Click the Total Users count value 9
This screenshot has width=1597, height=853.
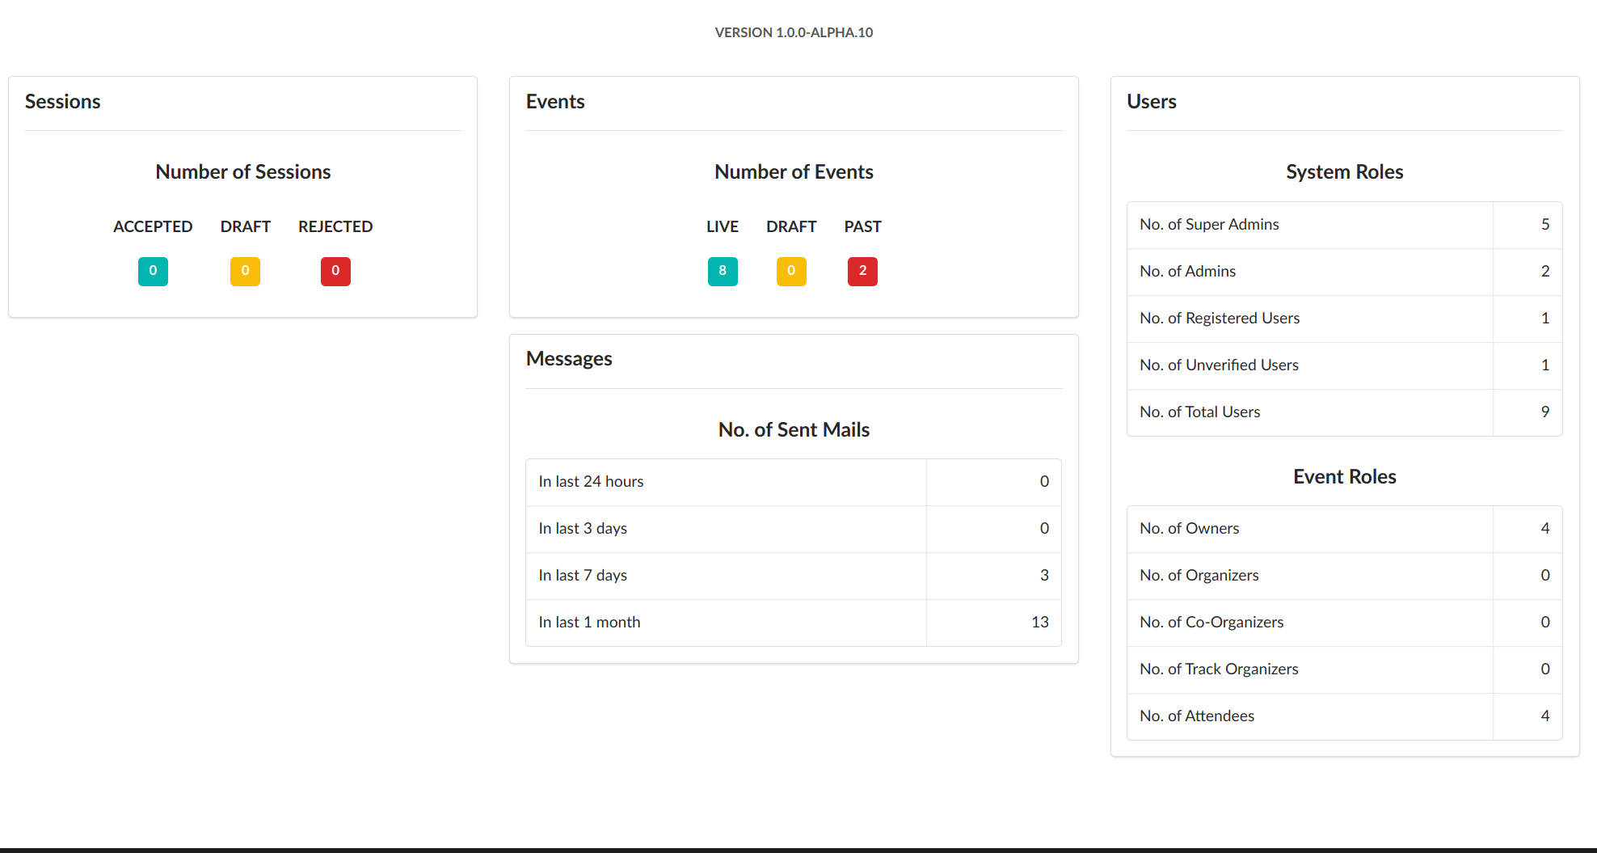(1545, 412)
